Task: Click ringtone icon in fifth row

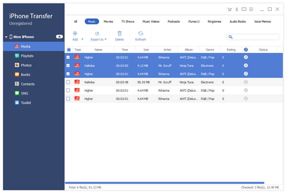Action: point(246,90)
